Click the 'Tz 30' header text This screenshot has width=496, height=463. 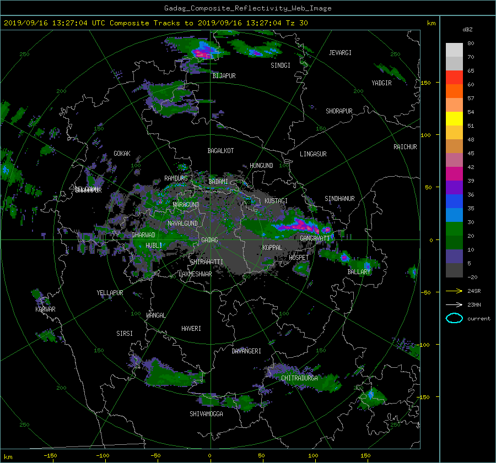(296, 23)
